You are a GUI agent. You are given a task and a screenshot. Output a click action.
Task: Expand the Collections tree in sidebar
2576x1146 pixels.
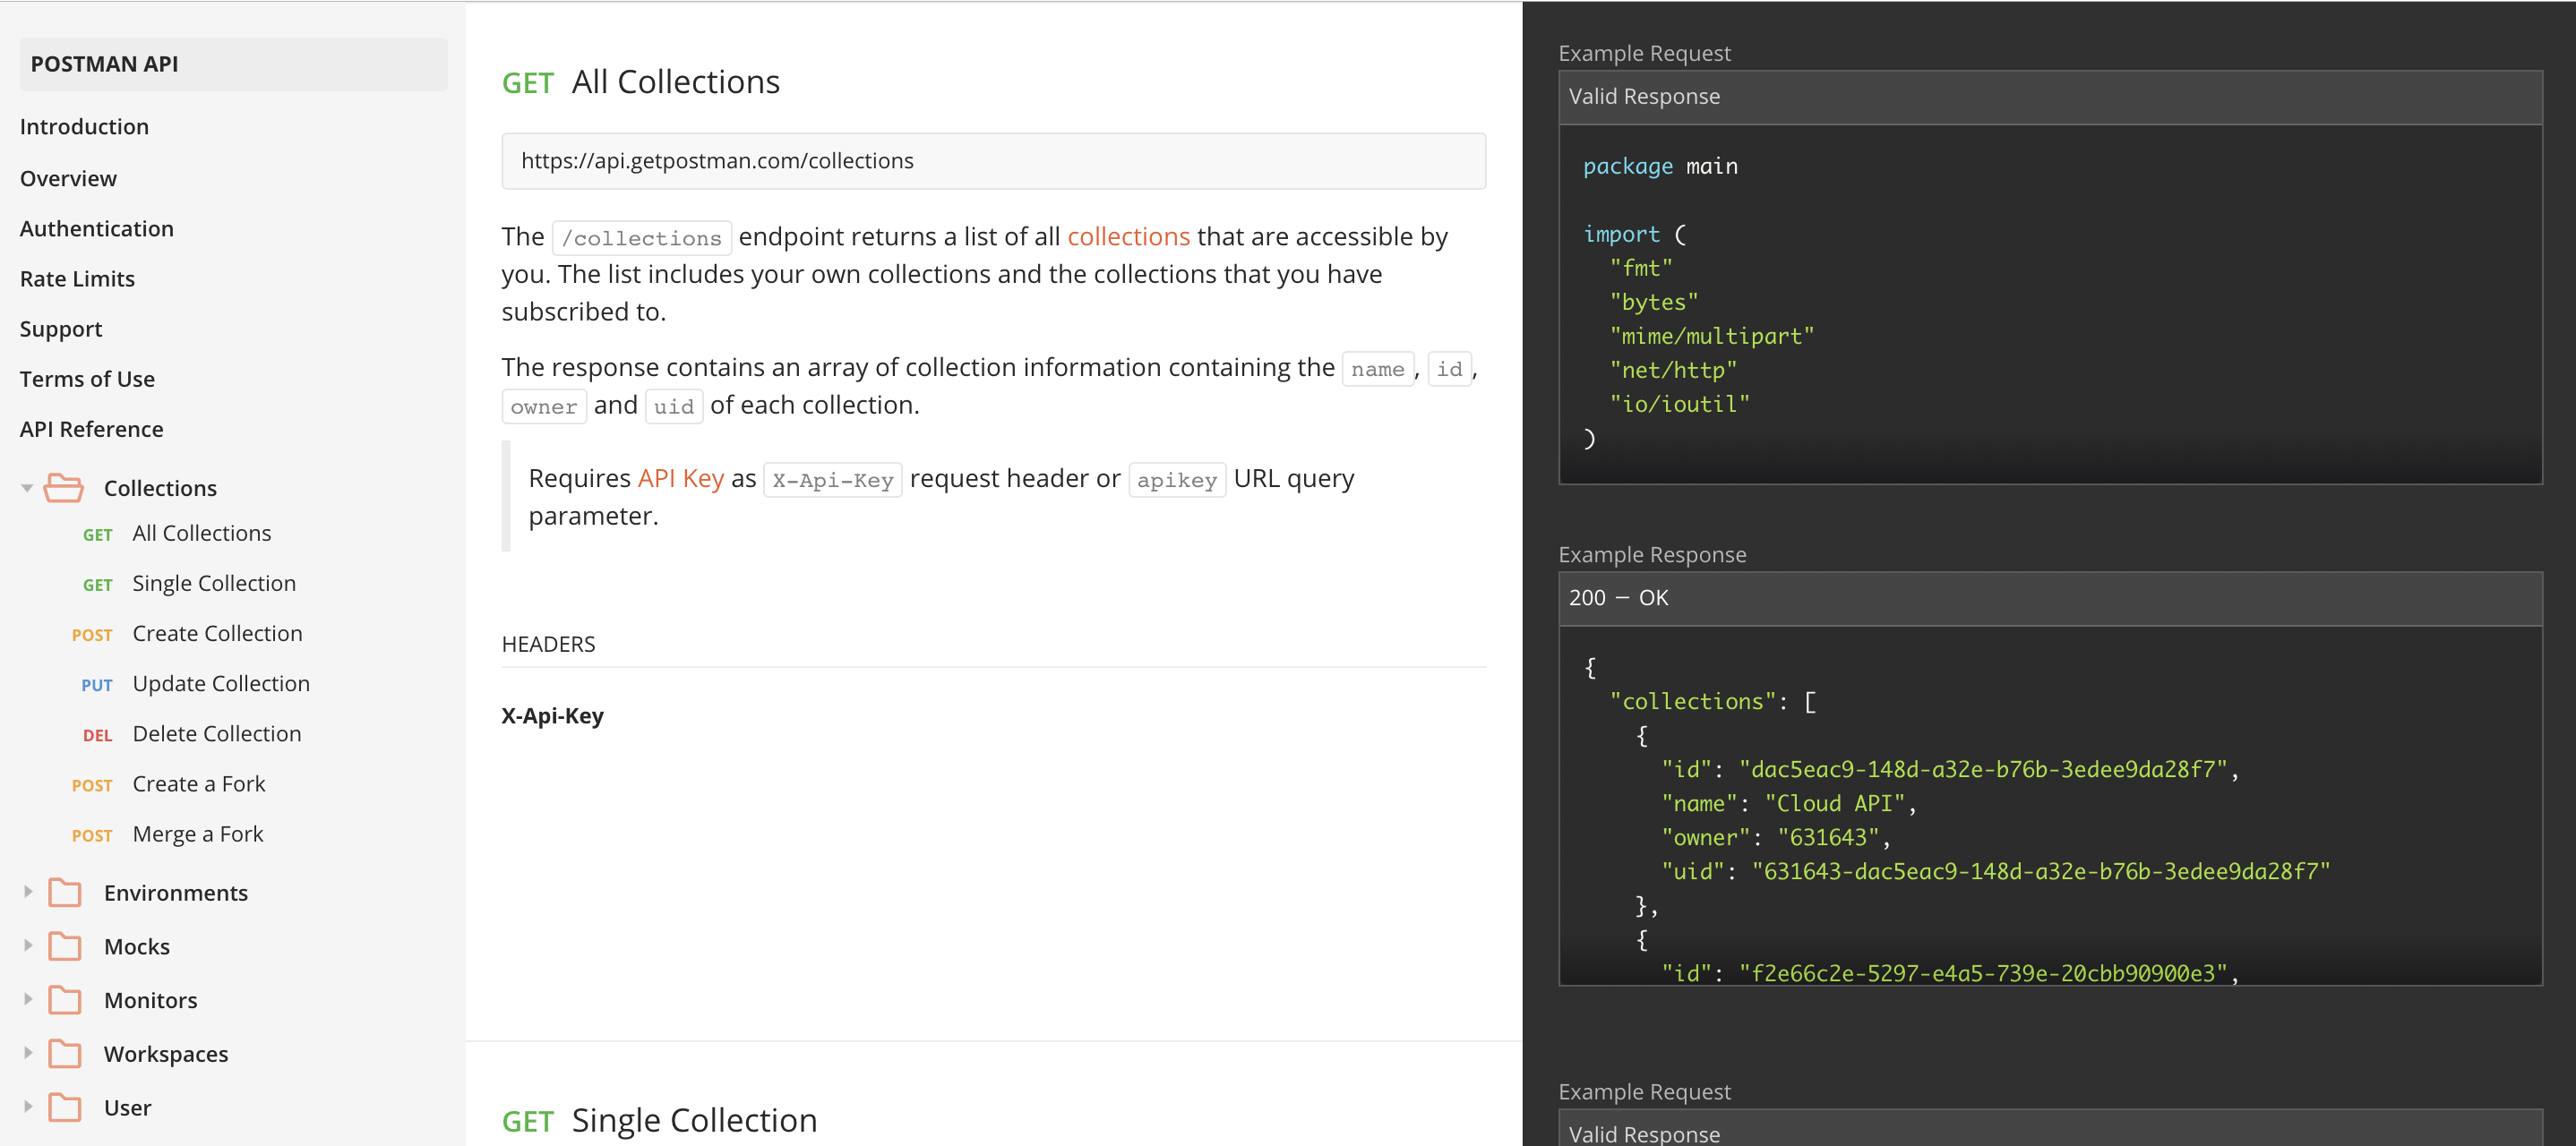pos(28,488)
